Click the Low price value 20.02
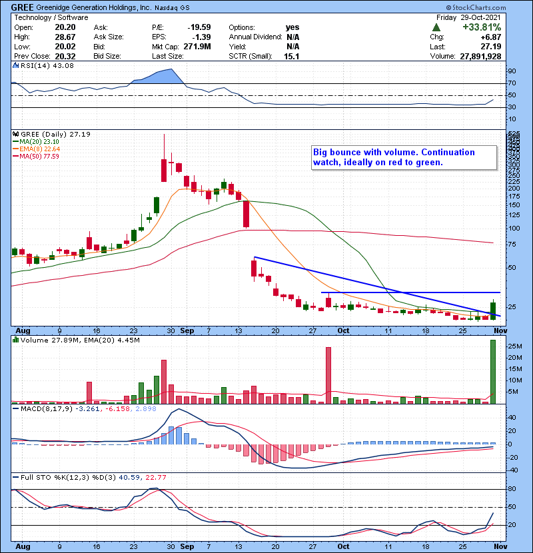 pyautogui.click(x=65, y=46)
